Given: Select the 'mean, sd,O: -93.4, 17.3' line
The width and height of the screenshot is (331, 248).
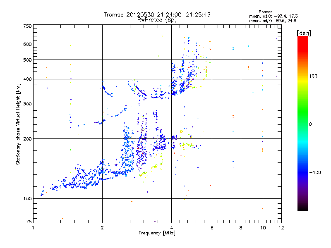Looking at the screenshot, I should (x=273, y=16).
